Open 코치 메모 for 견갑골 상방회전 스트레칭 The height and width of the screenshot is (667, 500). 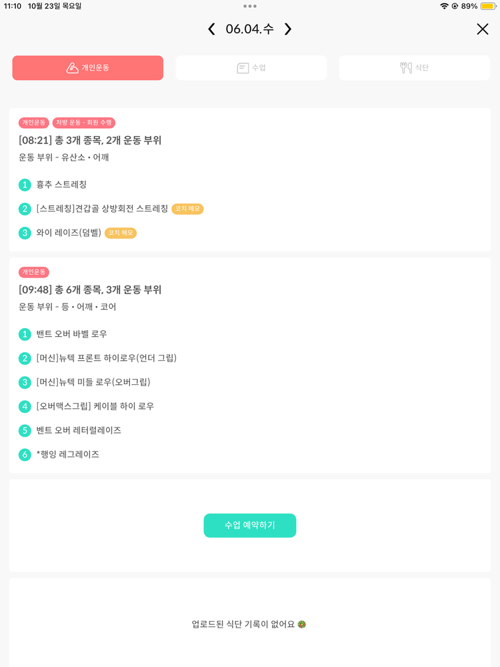(187, 209)
